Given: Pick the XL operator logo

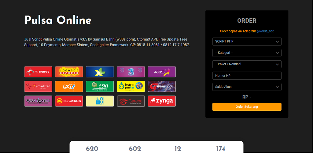Looking at the screenshot, I should click(100, 72).
